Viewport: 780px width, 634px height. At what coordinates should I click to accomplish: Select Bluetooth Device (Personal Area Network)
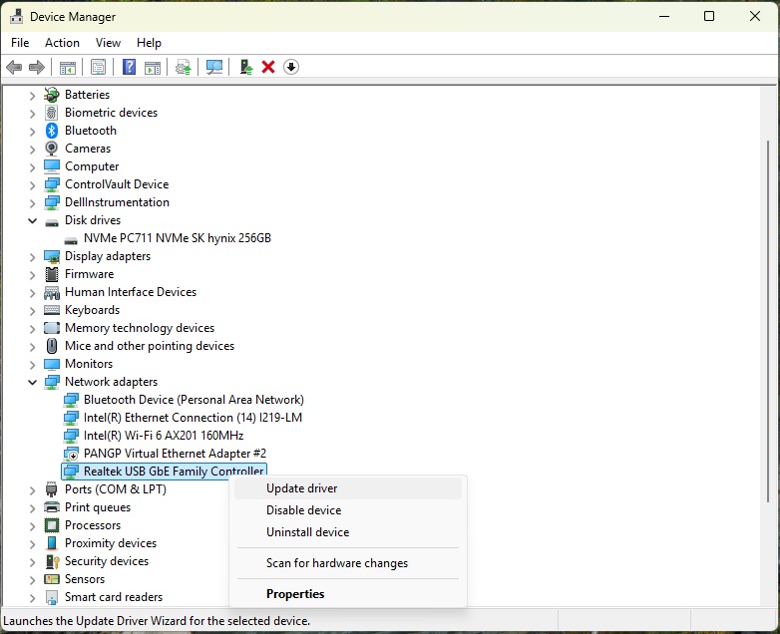(x=194, y=400)
